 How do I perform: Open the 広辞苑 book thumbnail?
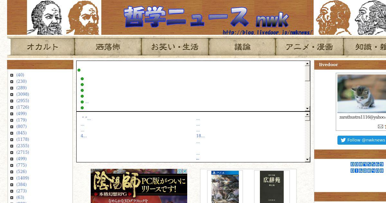click(x=272, y=187)
